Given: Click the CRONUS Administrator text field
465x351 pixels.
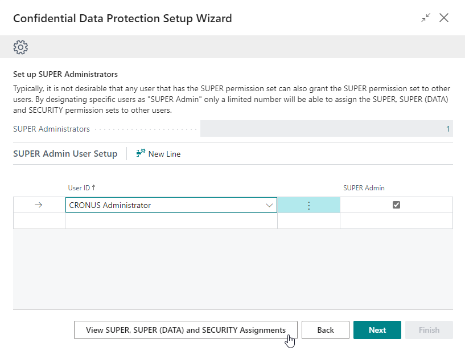Looking at the screenshot, I should [165, 205].
